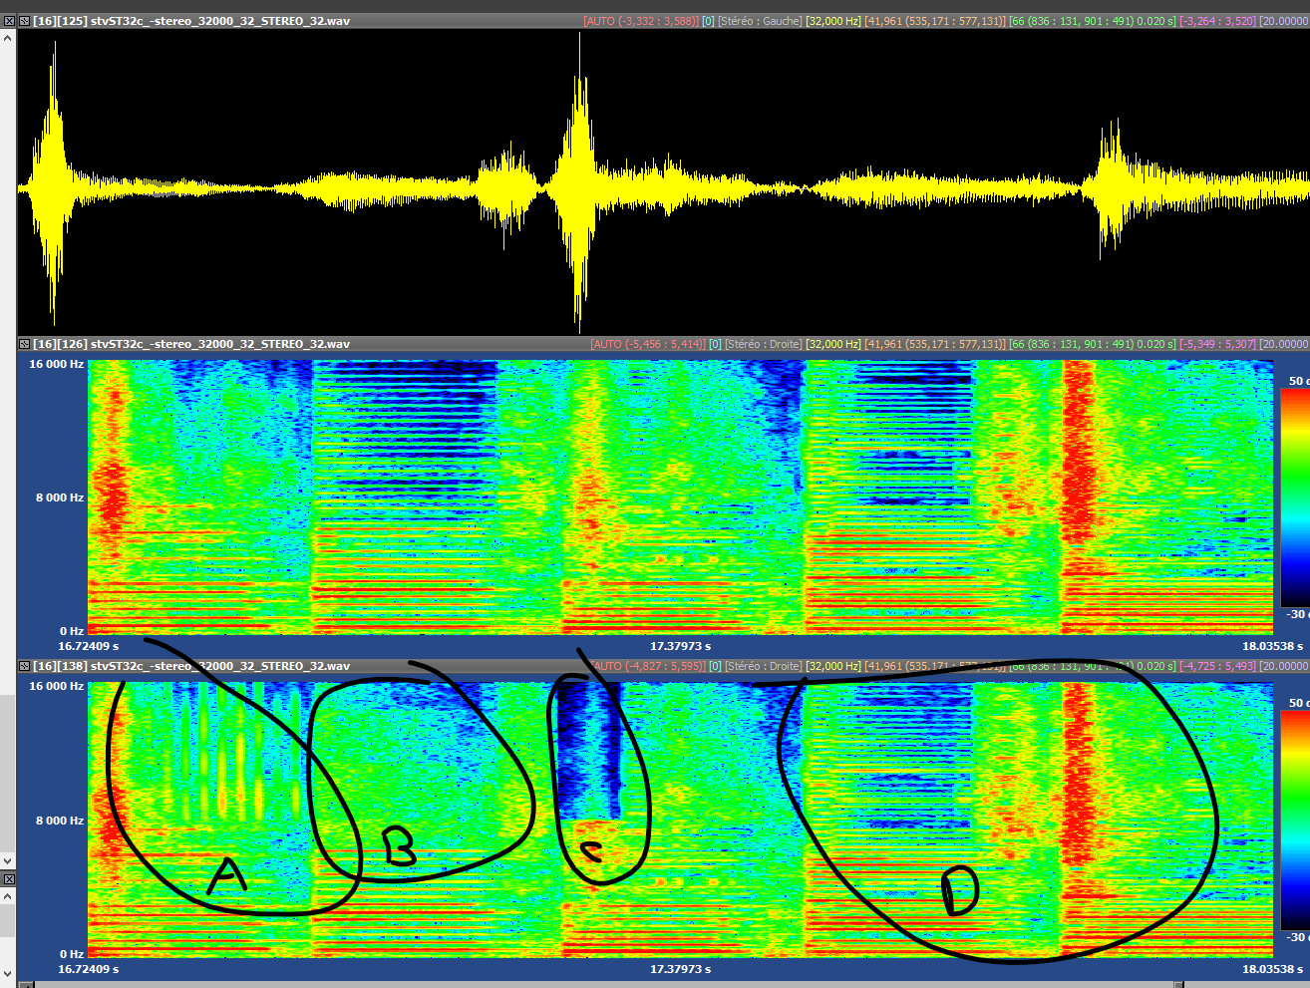
Task: Close the [125] waveform panel with its X icon
Action: (9, 21)
